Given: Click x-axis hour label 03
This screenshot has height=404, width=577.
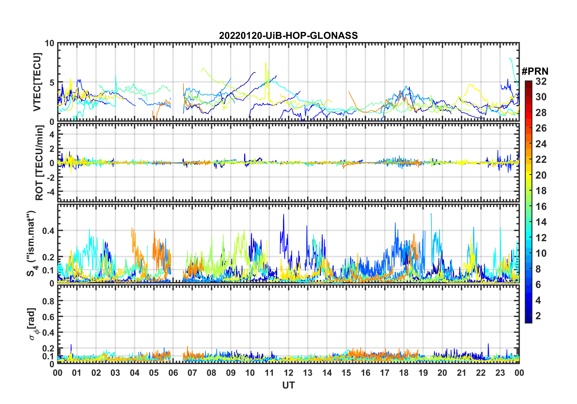Looking at the screenshot, I should tap(115, 373).
